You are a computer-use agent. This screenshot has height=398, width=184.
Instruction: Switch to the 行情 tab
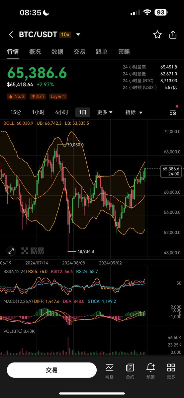coord(13,52)
